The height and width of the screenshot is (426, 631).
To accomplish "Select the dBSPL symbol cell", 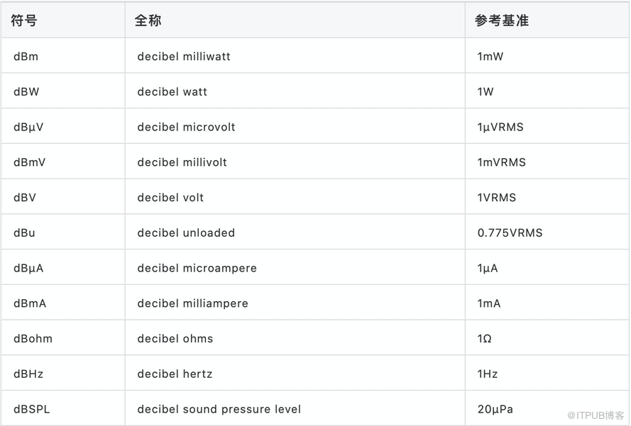I will [31, 409].
